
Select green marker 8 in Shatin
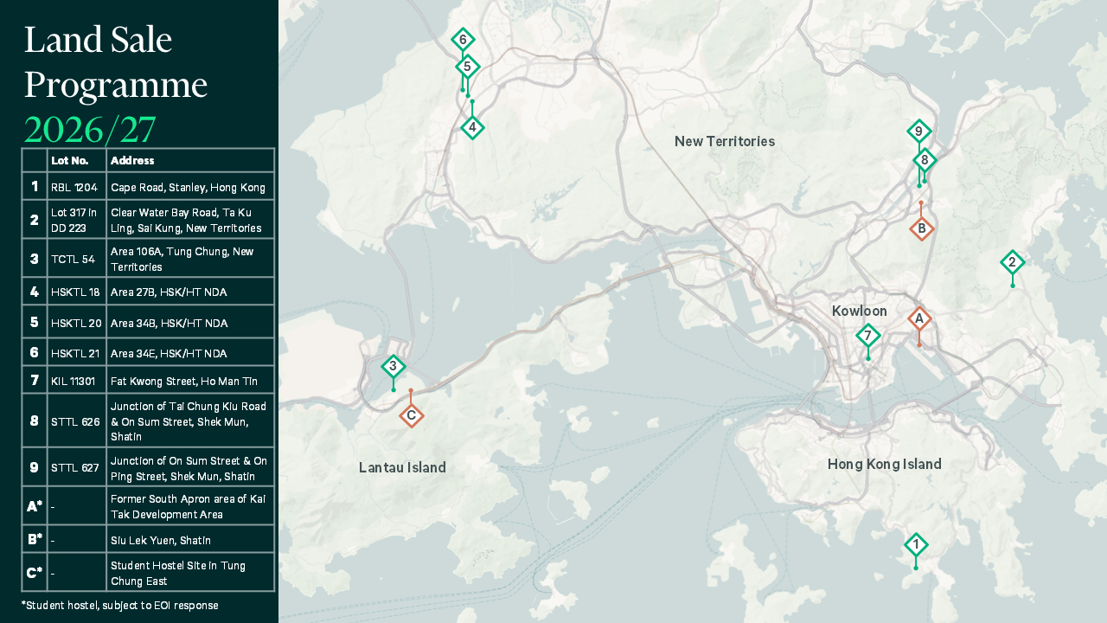(x=925, y=160)
